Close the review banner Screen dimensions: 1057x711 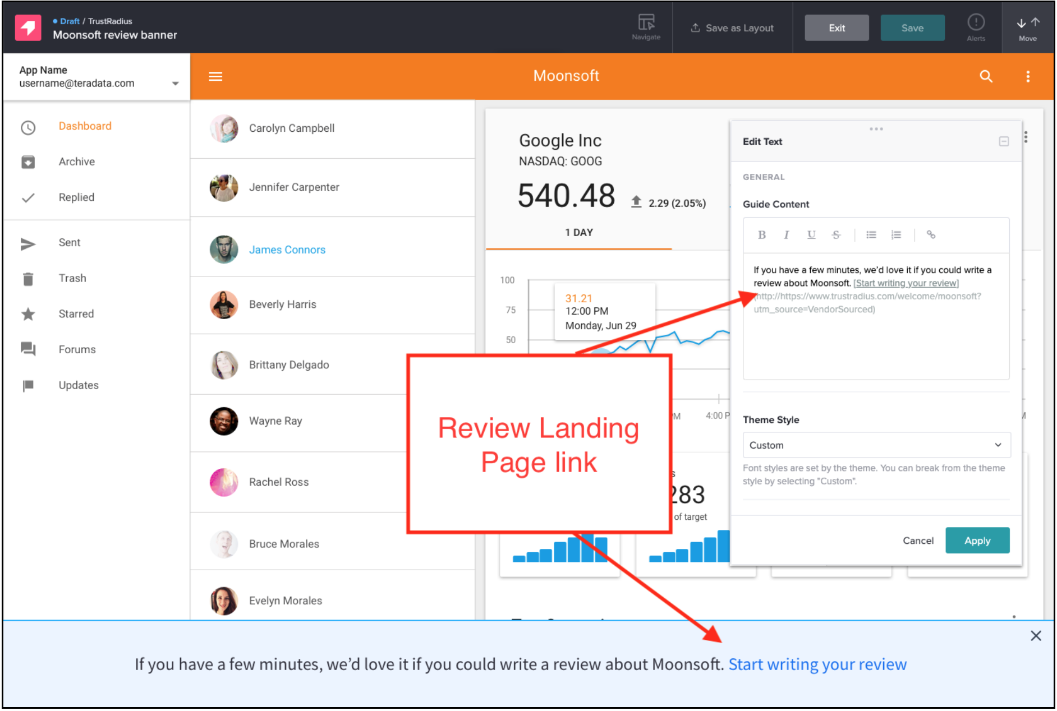coord(1036,636)
